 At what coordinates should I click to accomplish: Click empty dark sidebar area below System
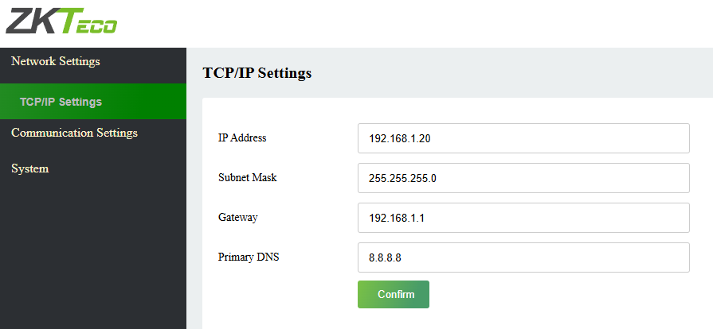pyautogui.click(x=92, y=254)
